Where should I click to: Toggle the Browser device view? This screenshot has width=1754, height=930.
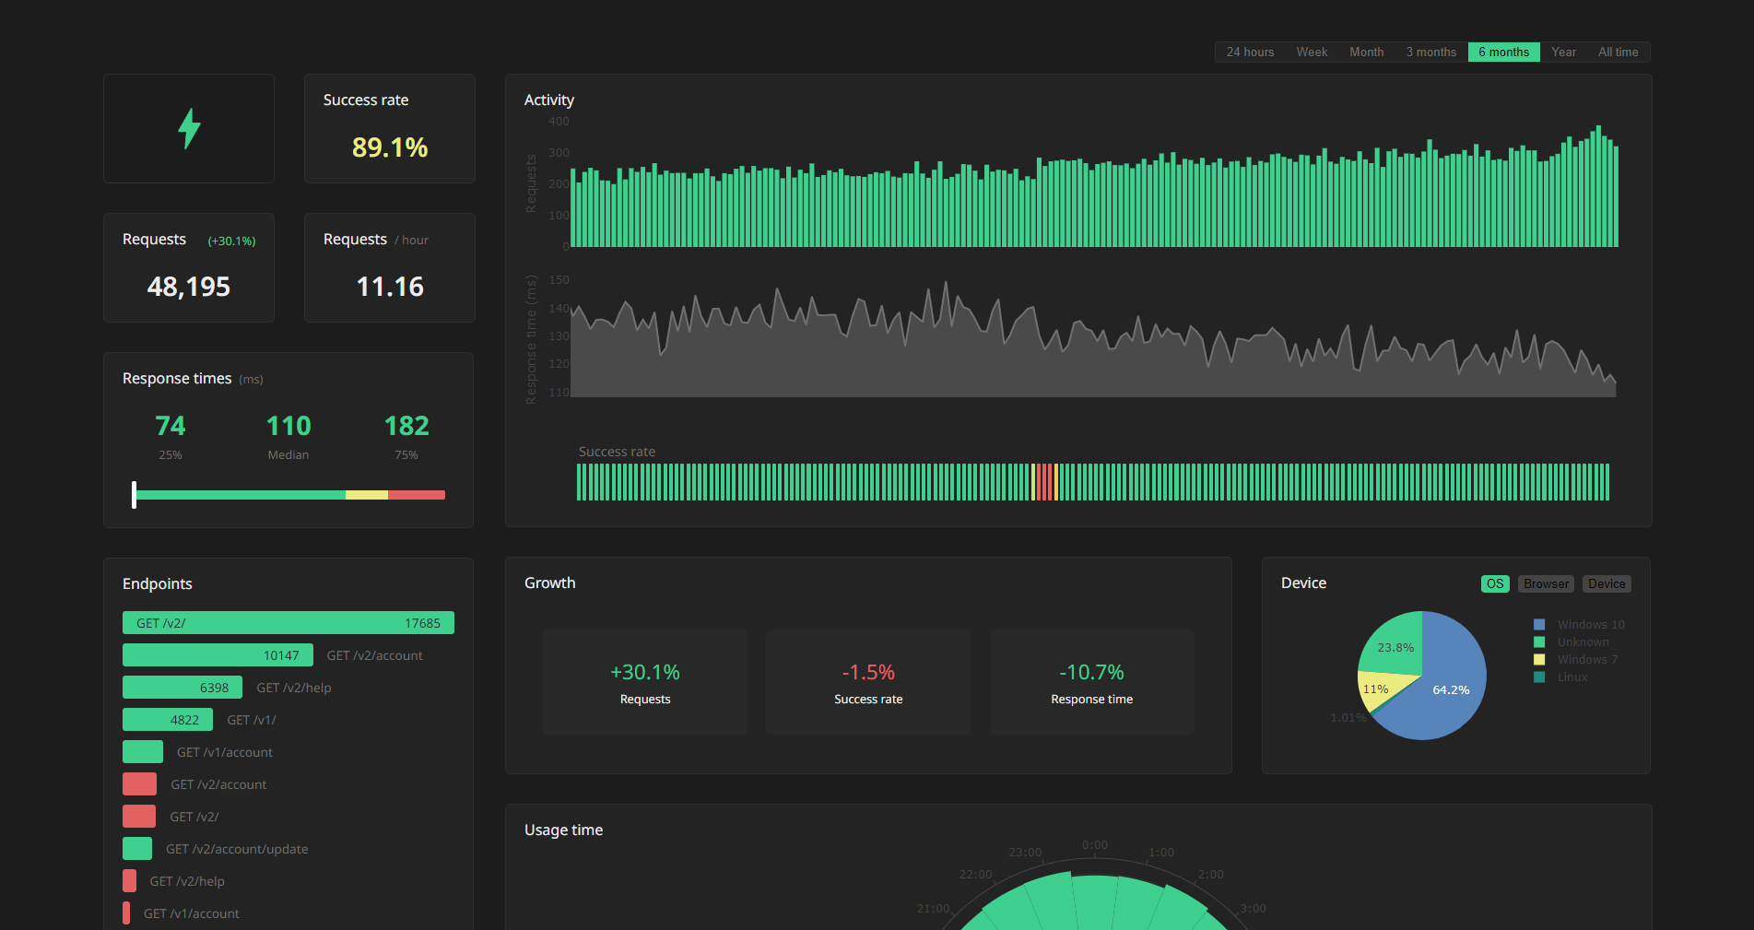pos(1546,583)
